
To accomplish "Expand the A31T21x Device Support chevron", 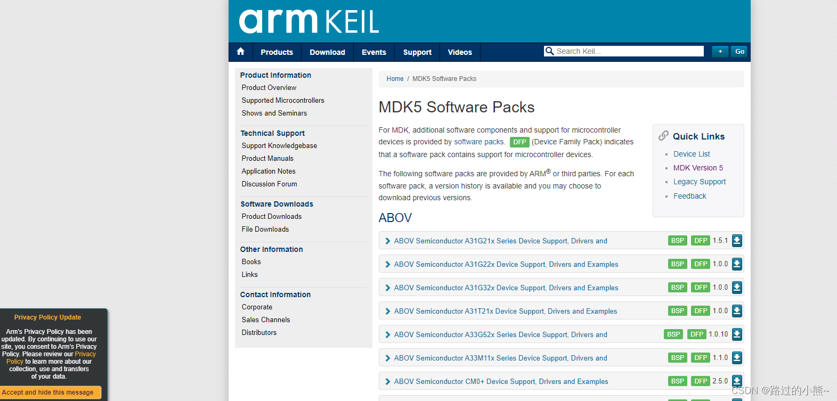I will 388,312.
